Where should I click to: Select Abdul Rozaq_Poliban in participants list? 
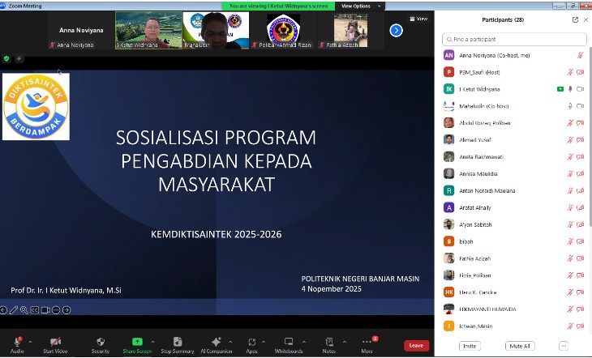coord(514,123)
